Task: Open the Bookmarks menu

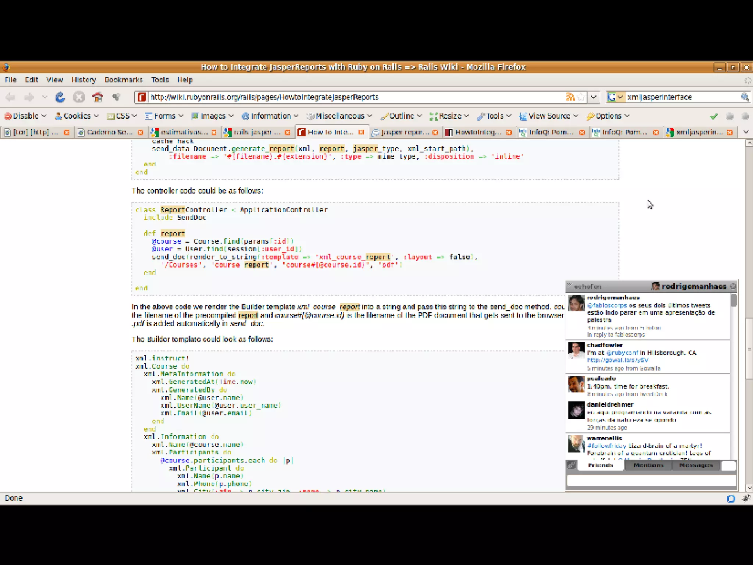Action: [123, 80]
